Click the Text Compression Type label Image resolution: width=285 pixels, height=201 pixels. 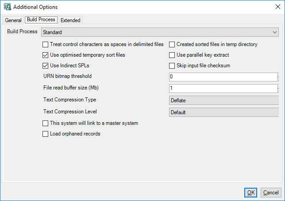pos(69,100)
